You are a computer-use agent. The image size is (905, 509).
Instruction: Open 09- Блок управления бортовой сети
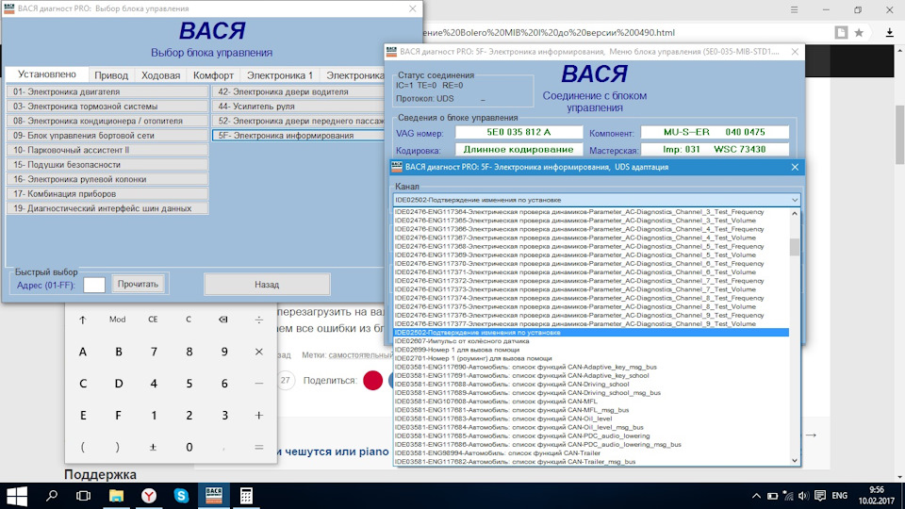click(x=107, y=135)
